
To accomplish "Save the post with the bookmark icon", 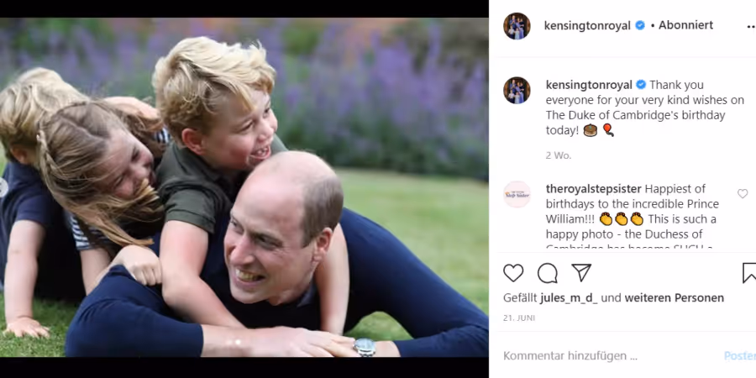I will [749, 273].
